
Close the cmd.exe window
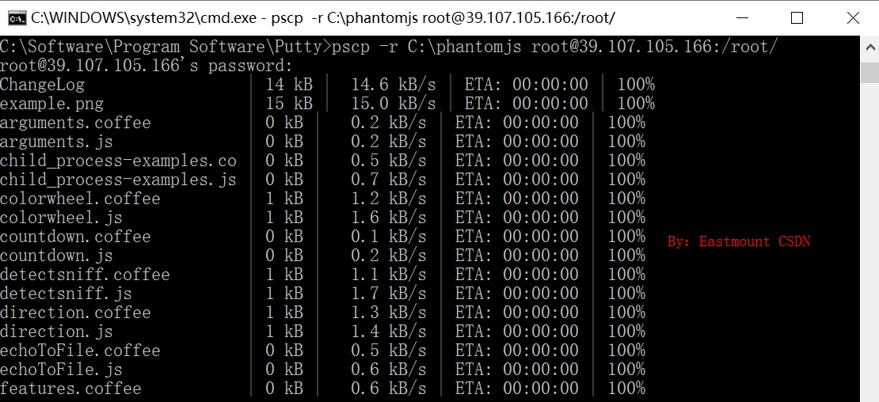point(853,18)
